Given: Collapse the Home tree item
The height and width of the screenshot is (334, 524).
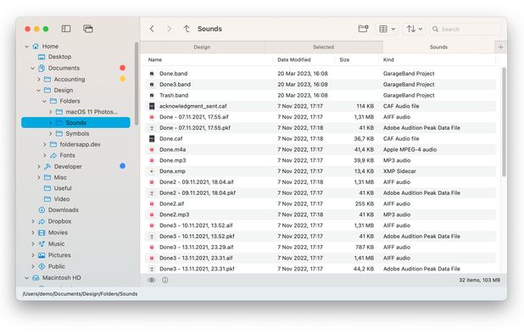Looking at the screenshot, I should 27,47.
